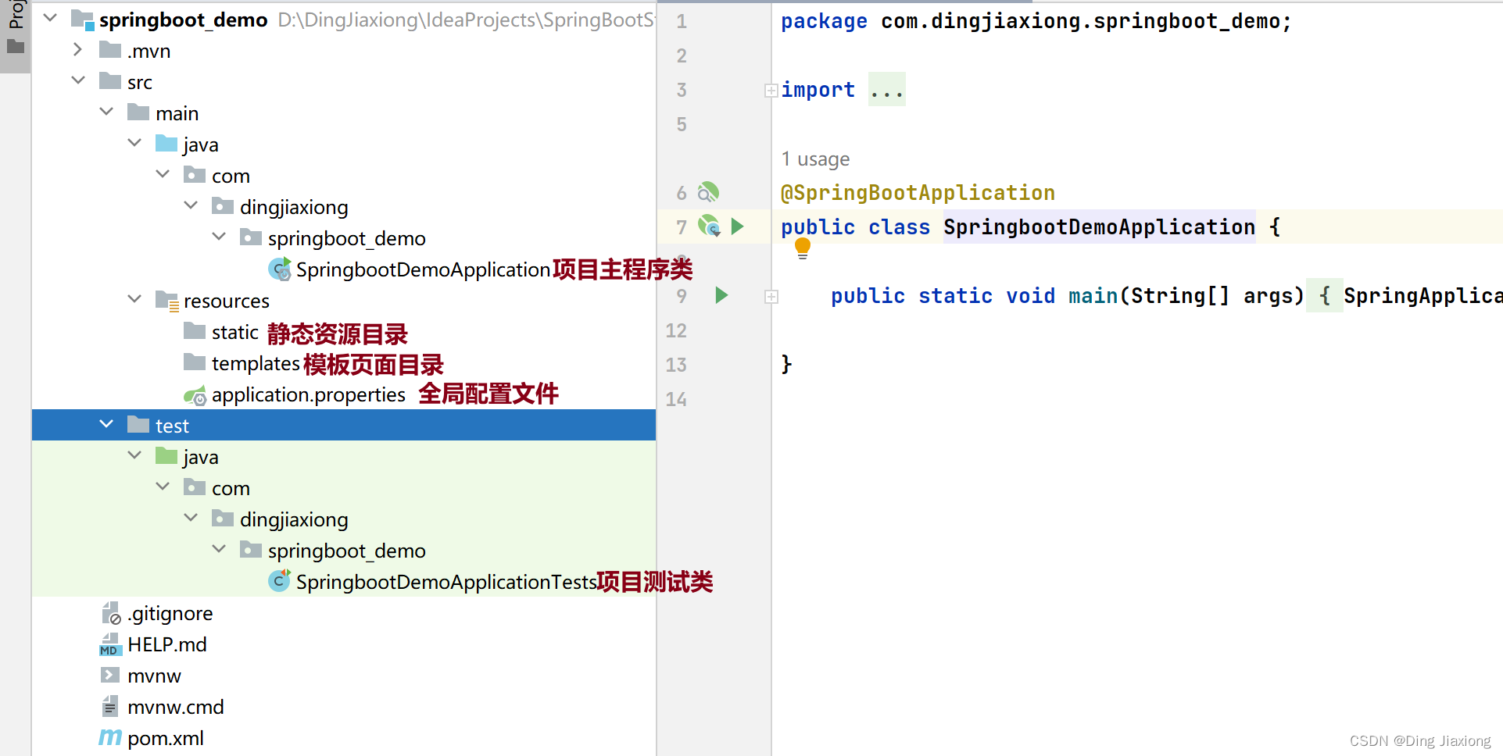Image resolution: width=1503 pixels, height=756 pixels.
Task: Click the folded '{' body placeholder on line 9
Action: [1325, 295]
